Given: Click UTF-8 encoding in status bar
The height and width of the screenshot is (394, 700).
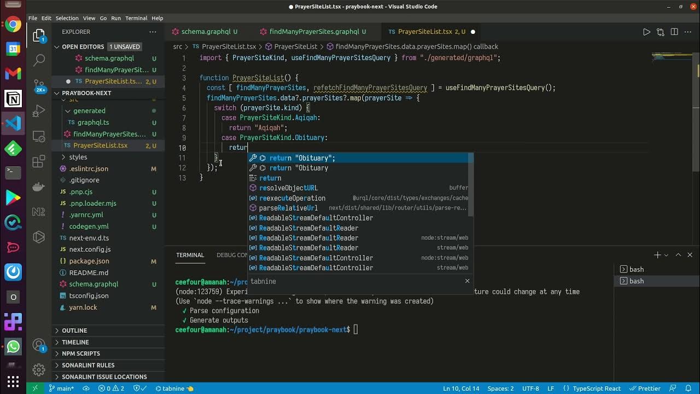Looking at the screenshot, I should [530, 389].
